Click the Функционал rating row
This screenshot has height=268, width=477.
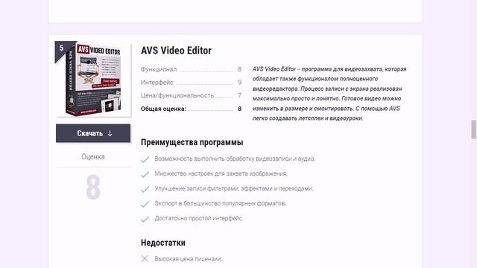[191, 69]
